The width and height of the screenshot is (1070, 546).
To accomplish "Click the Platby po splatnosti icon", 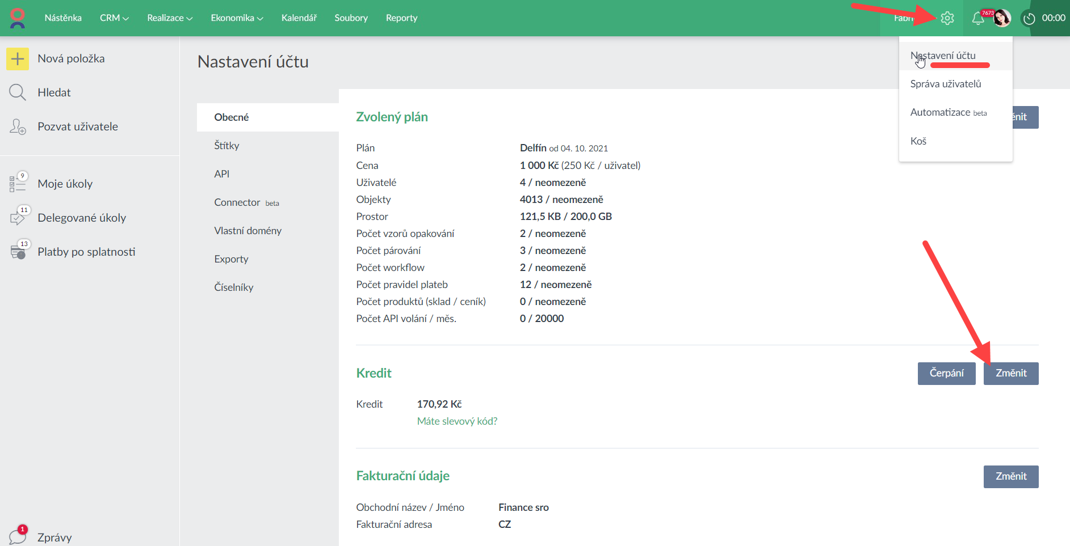I will 18,251.
